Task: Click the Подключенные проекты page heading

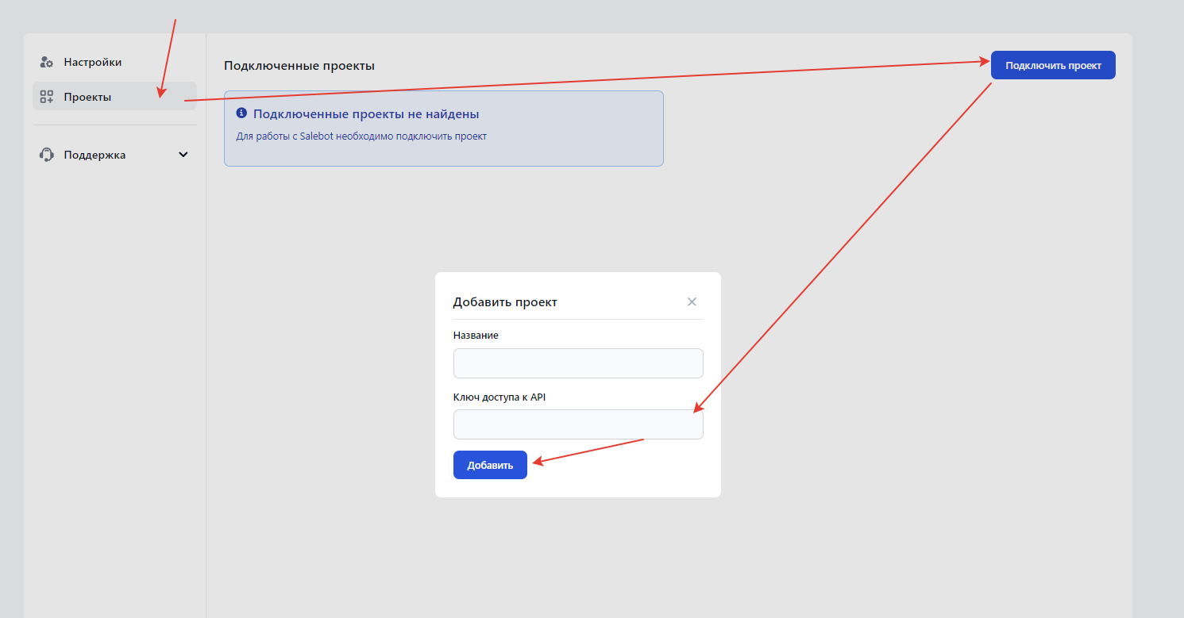Action: coord(299,66)
